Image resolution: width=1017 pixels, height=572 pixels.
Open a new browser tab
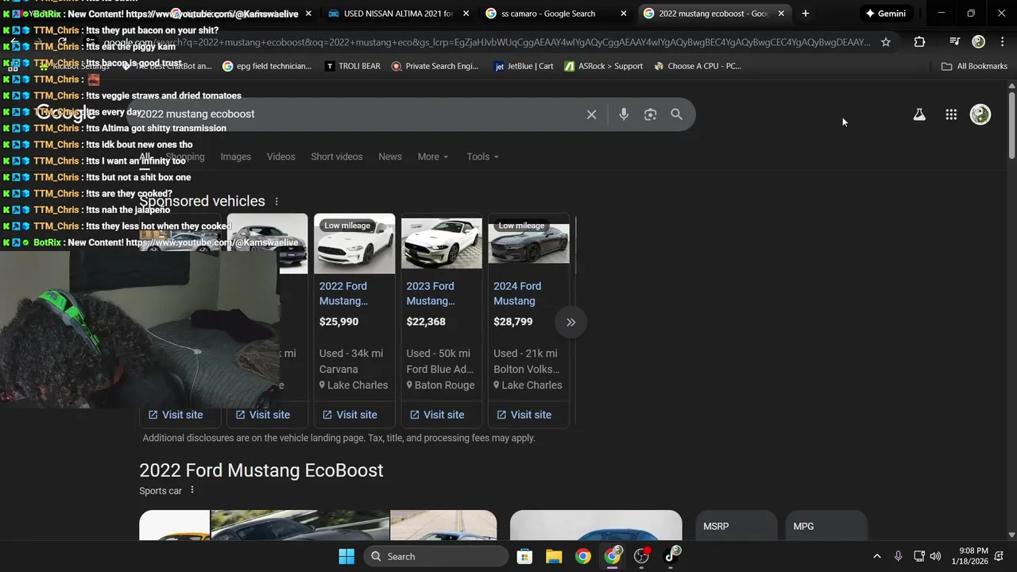(806, 14)
